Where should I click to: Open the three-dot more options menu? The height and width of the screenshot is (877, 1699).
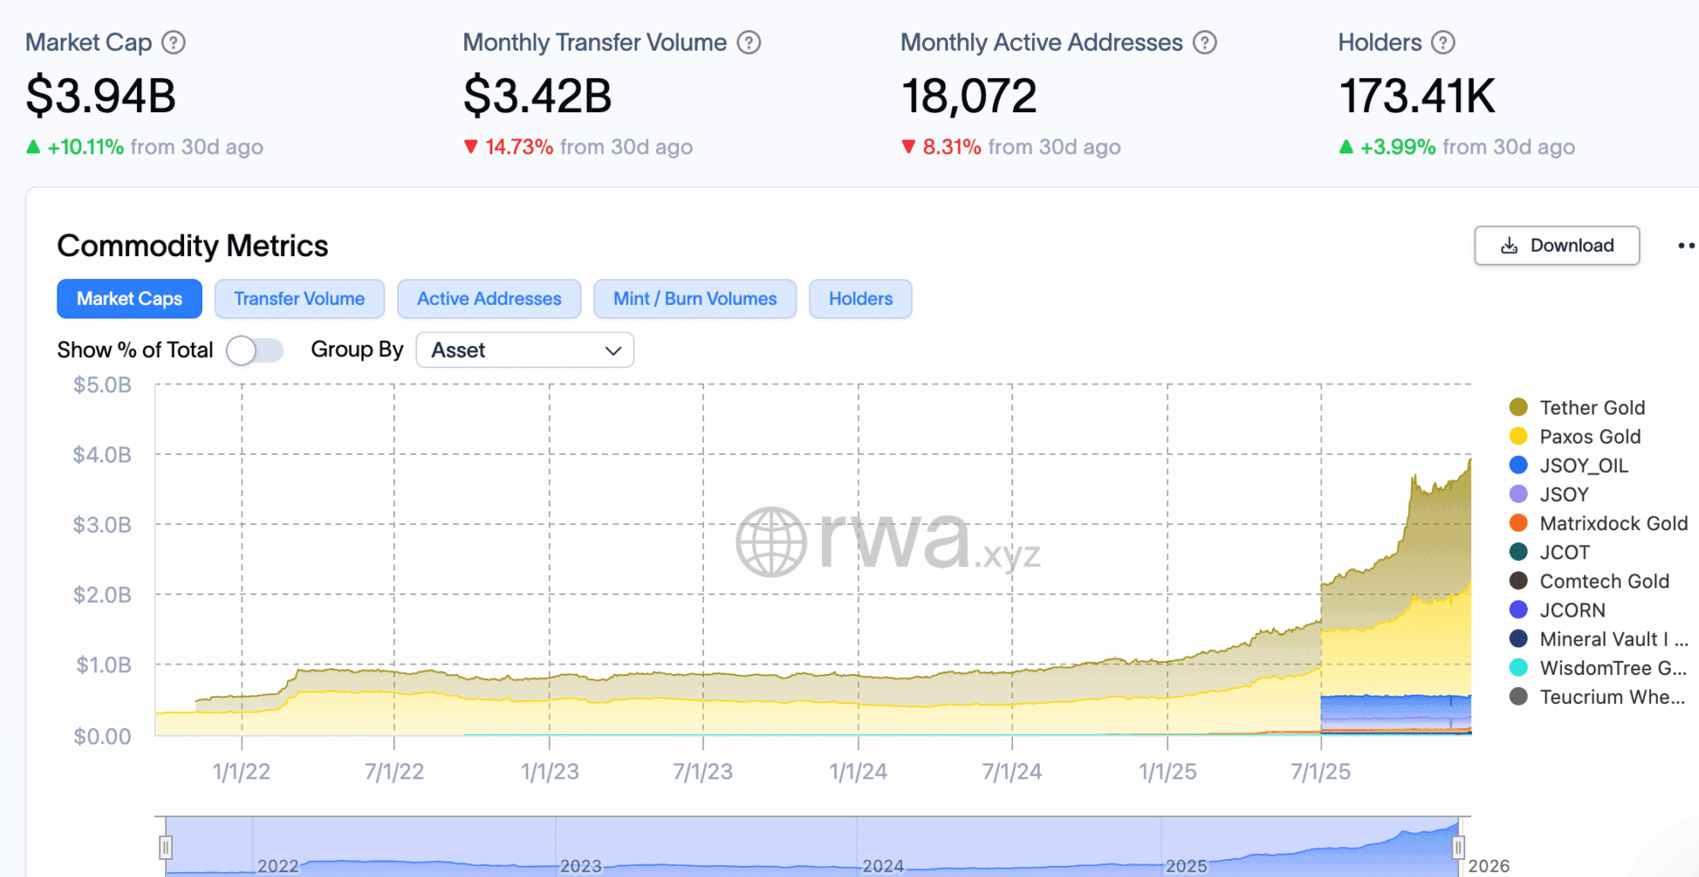pos(1685,246)
